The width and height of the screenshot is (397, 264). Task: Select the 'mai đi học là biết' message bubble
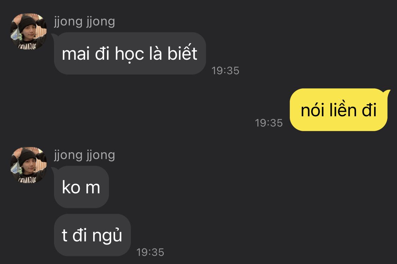click(x=130, y=53)
